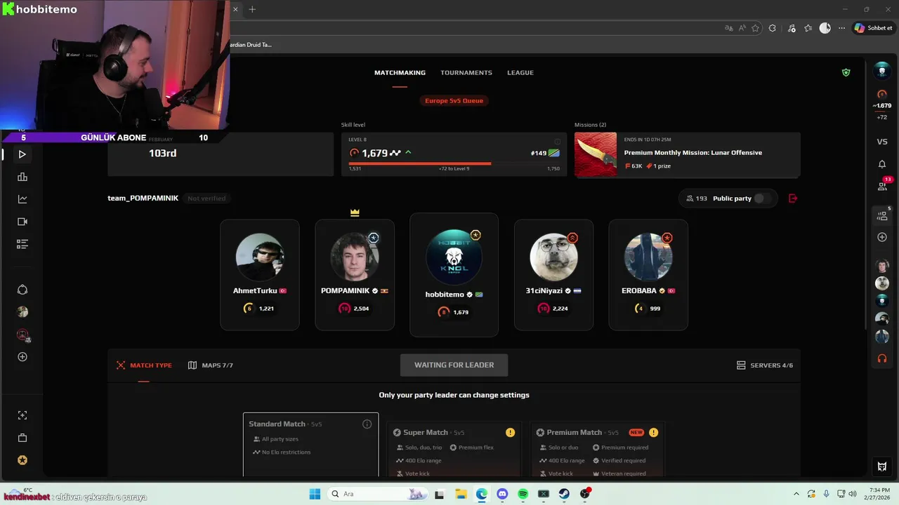Viewport: 899px width, 505px height.
Task: Open Discord from the taskbar
Action: point(502,494)
